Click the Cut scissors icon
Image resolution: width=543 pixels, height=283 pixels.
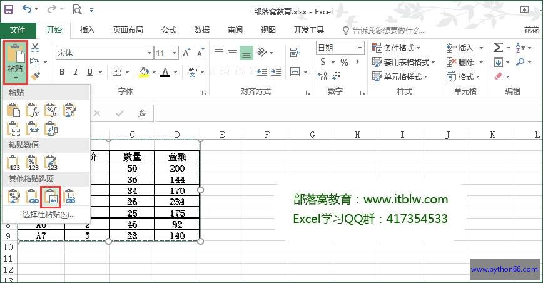35,48
